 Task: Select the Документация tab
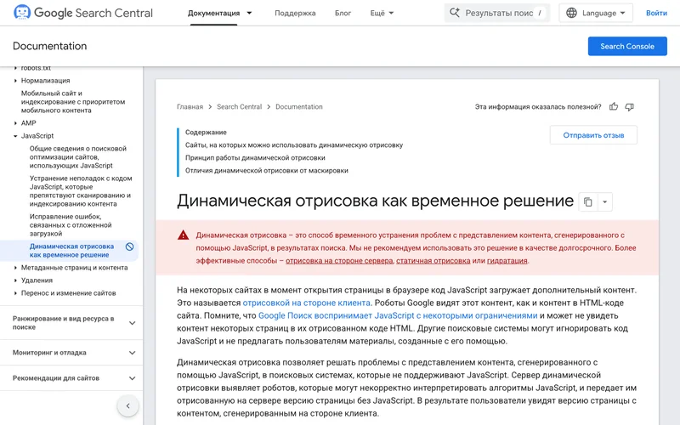(214, 13)
